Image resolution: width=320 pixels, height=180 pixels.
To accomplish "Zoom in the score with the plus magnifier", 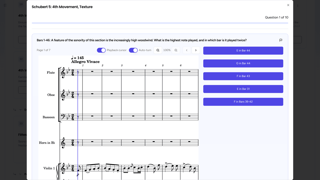I will click(176, 50).
